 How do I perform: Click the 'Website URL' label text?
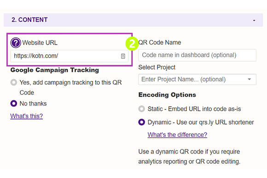[x=40, y=43]
